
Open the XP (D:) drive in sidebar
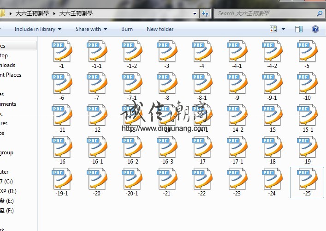point(8,191)
